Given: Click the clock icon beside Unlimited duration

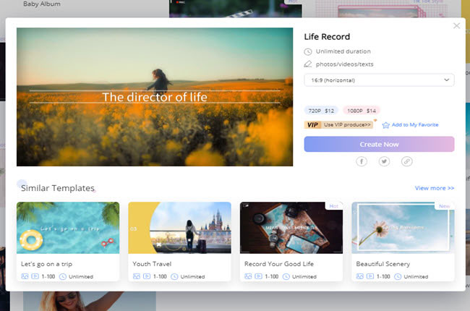Looking at the screenshot, I should coord(308,51).
